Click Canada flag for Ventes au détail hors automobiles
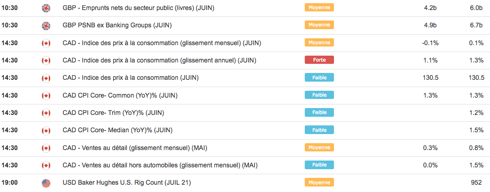The width and height of the screenshot is (490, 192). pyautogui.click(x=46, y=165)
